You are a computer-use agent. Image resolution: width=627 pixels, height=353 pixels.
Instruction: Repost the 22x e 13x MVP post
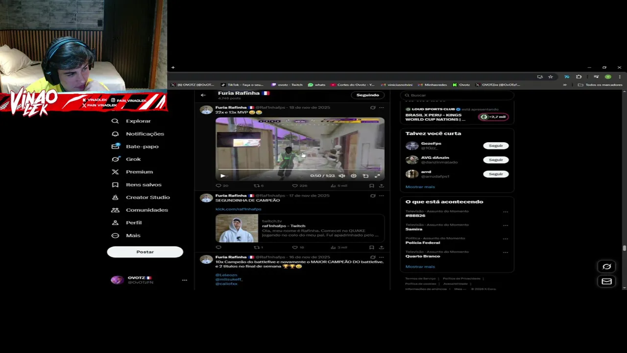(256, 186)
